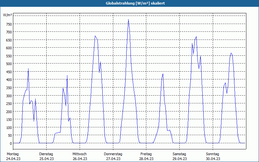Click the 50 value on the y-axis

click(x=10, y=136)
